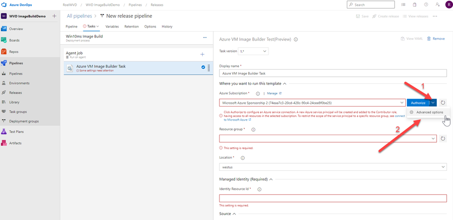This screenshot has height=220, width=453.
Task: Open the Authorize split-button arrow
Action: coord(433,103)
